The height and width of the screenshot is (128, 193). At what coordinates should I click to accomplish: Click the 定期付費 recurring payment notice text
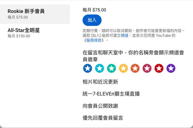pyautogui.click(x=133, y=31)
